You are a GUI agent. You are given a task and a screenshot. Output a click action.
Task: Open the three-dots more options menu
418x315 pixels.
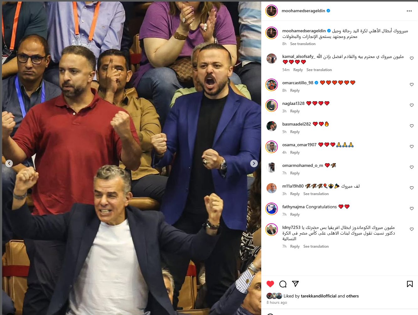point(409,11)
